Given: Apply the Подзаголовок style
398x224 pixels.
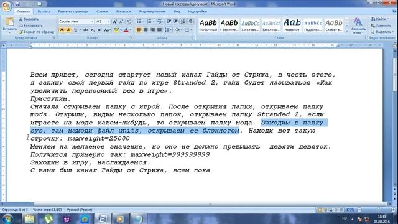Looking at the screenshot, I should [x=313, y=25].
